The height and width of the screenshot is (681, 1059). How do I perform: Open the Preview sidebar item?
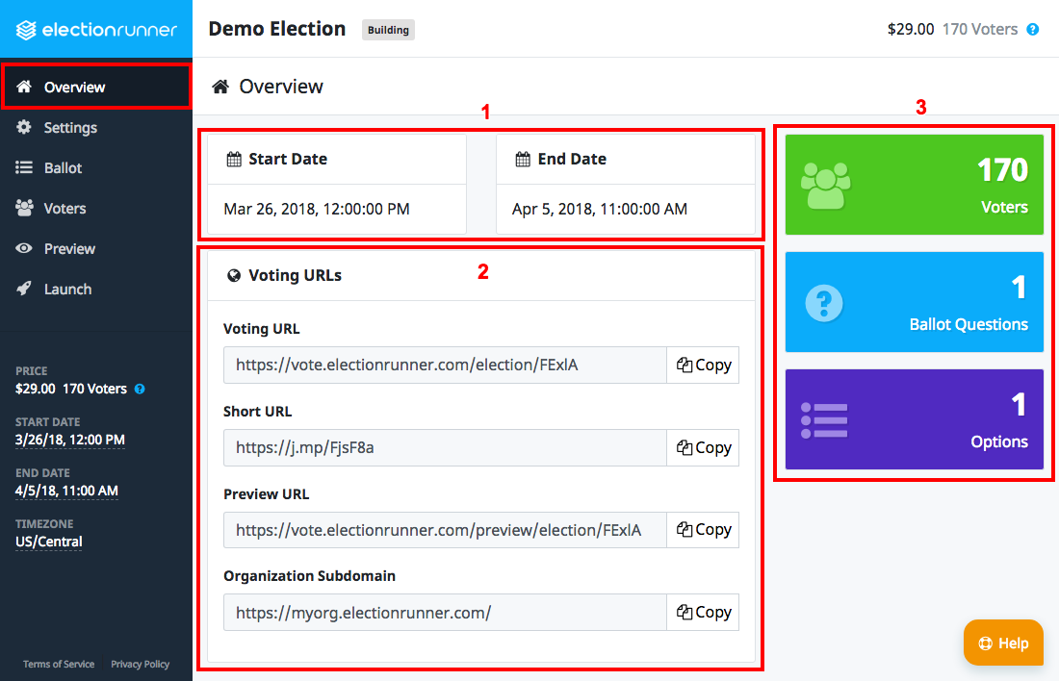pos(96,248)
